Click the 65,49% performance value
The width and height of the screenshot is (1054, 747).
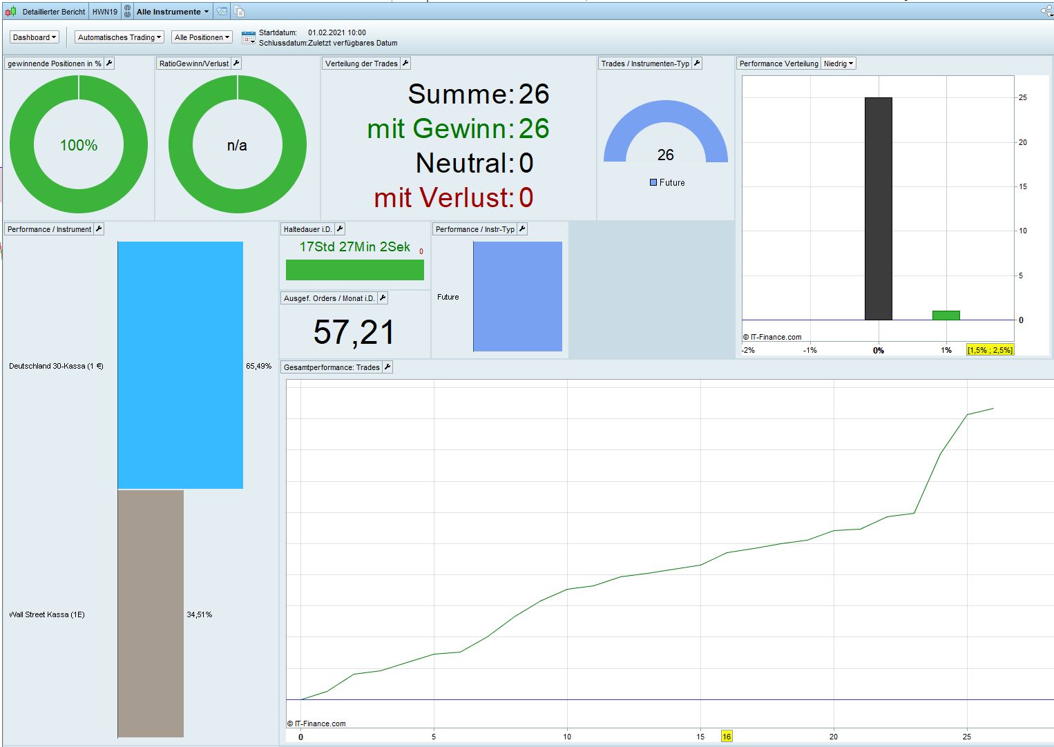(259, 366)
